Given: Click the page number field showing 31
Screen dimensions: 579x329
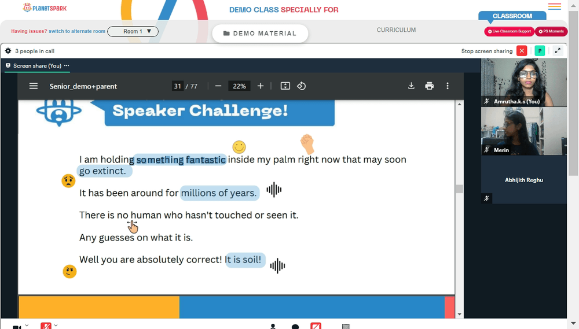Looking at the screenshot, I should tap(178, 86).
